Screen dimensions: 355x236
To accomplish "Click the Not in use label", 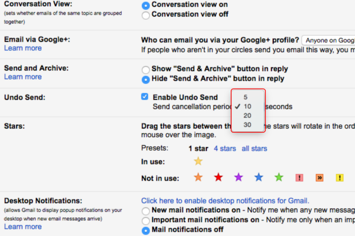I will (160, 178).
